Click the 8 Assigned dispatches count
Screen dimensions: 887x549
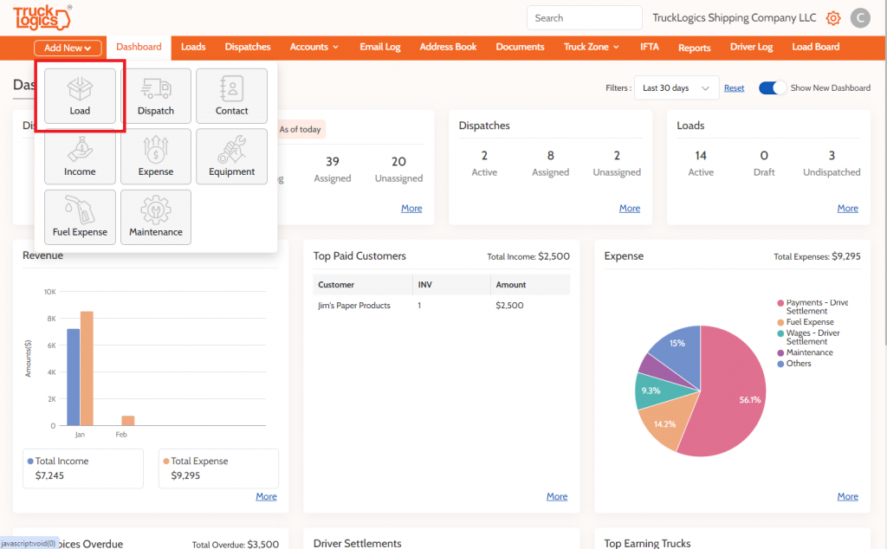[550, 156]
